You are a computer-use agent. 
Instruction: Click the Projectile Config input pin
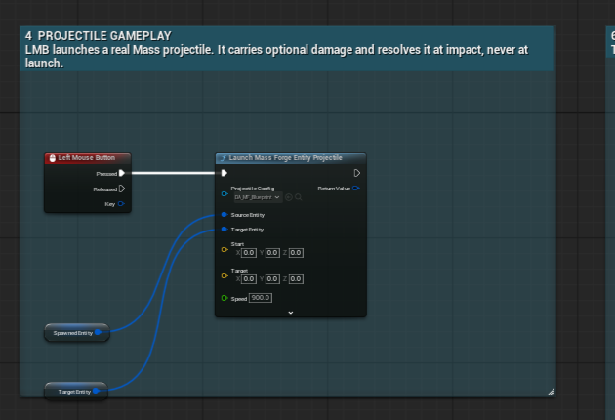[x=225, y=194]
